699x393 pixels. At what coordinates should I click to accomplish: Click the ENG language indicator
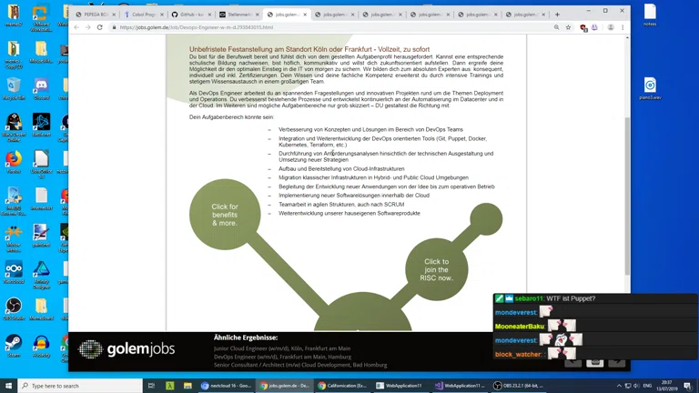pos(648,386)
